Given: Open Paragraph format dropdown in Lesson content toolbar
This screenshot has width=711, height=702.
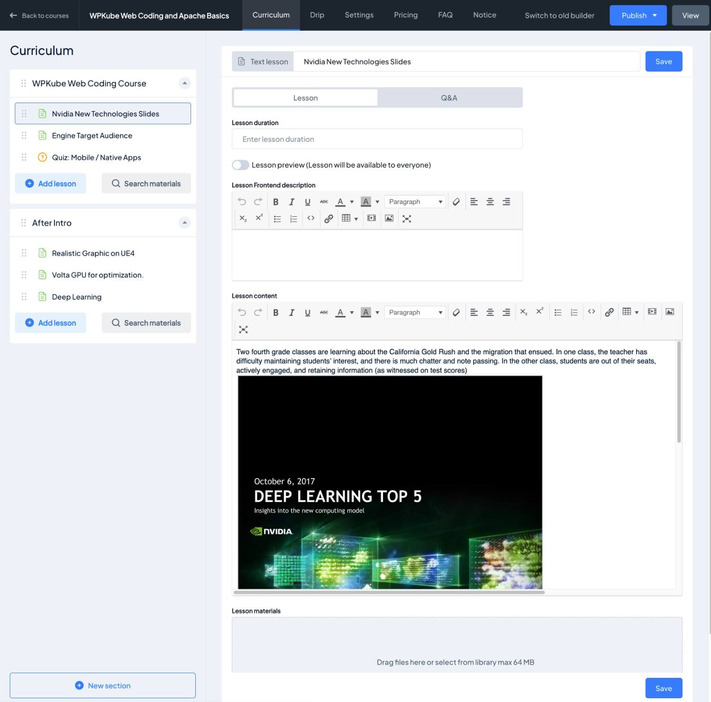Looking at the screenshot, I should click(415, 312).
